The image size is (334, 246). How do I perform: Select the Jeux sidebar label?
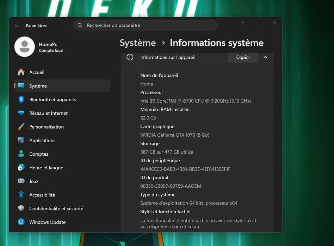point(34,181)
